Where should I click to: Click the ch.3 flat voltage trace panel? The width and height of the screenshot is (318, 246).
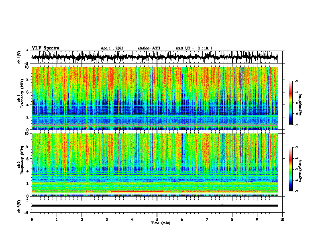tap(157, 206)
